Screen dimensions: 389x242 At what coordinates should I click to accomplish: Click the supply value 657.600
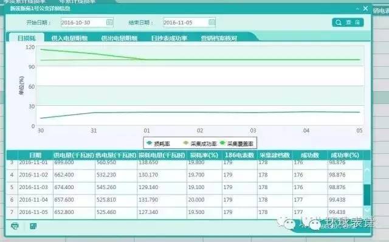tap(64, 200)
